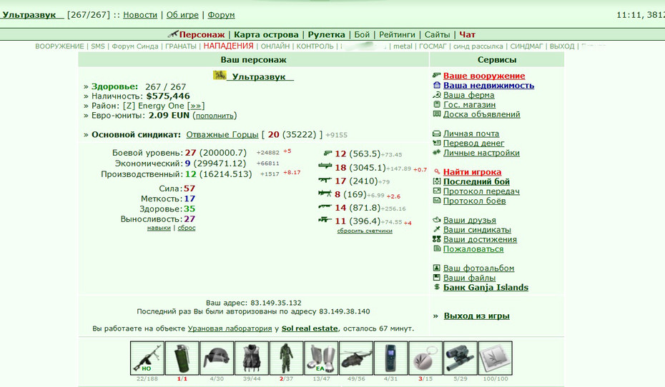Click пополнить next to Евро-юниты
Screen dimensions: 665x387
215,116
